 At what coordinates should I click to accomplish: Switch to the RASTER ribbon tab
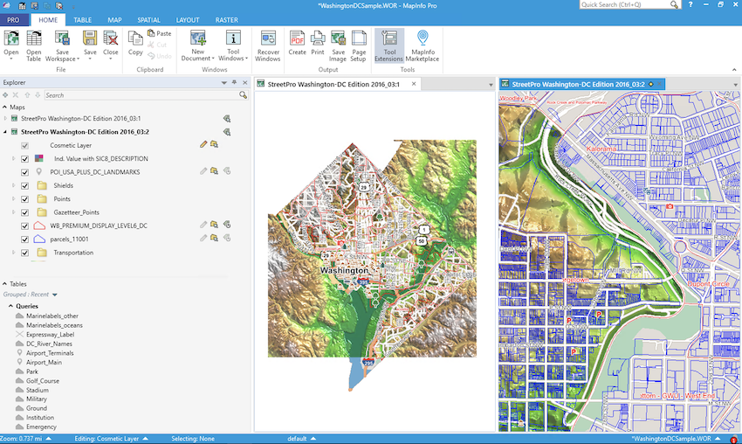click(227, 20)
